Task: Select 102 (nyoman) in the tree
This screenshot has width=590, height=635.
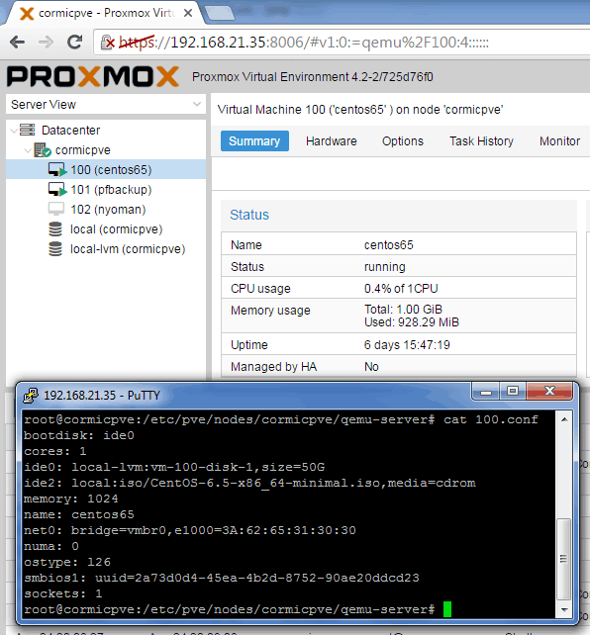Action: 108,210
